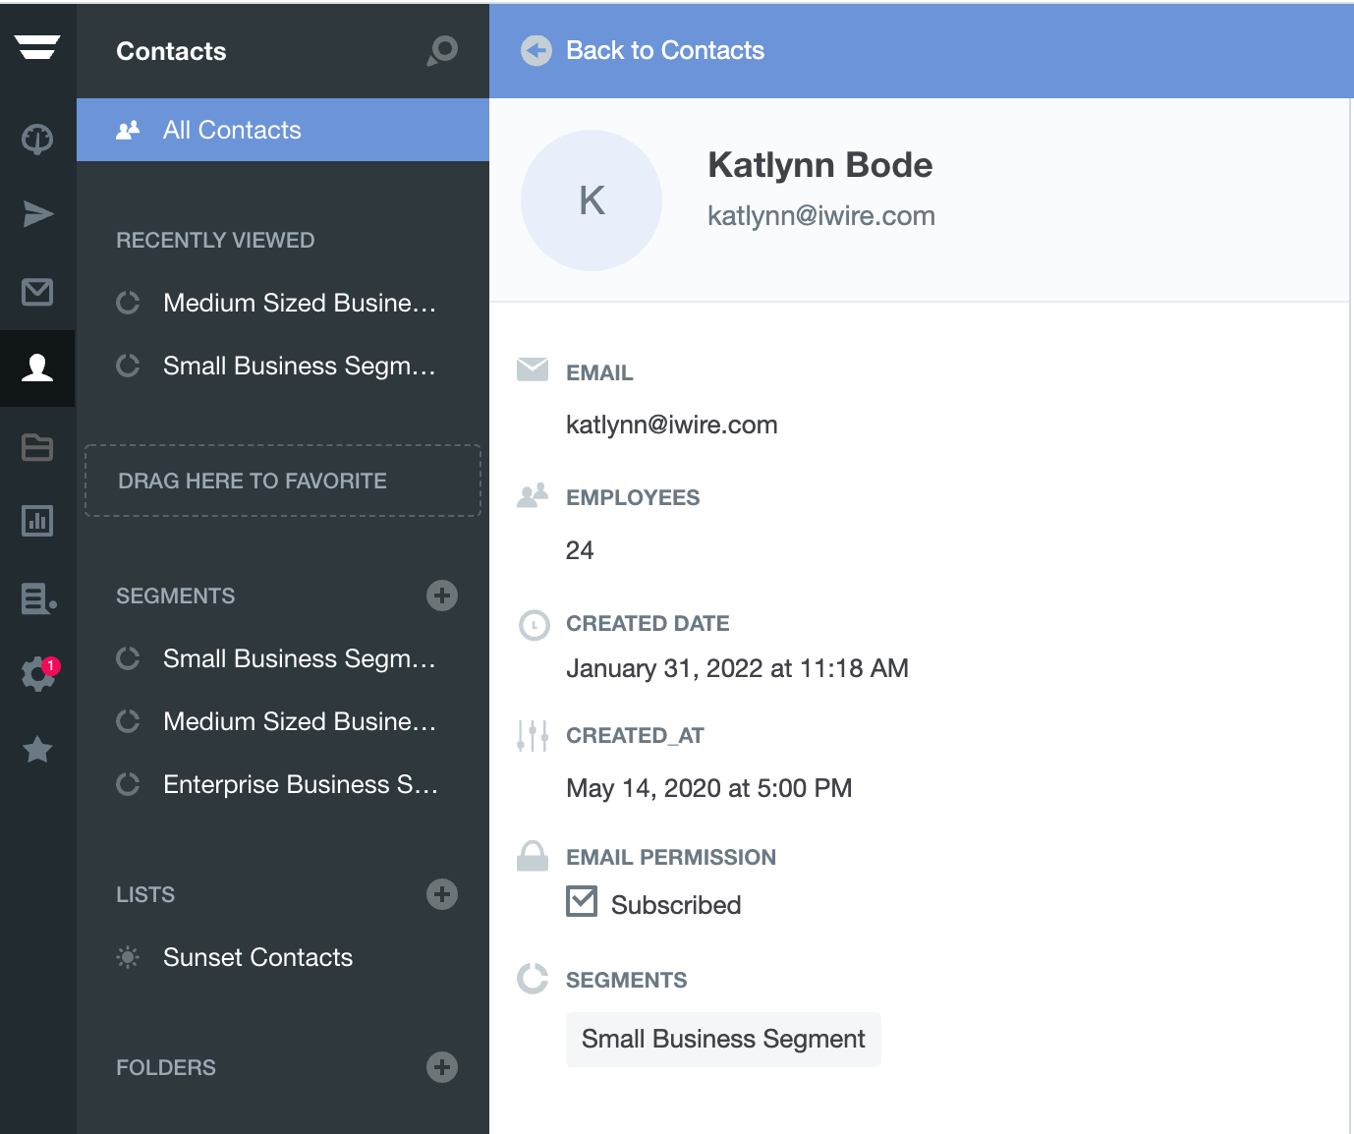The width and height of the screenshot is (1354, 1134).
Task: Select All Contacts in the sidebar
Action: [x=232, y=130]
